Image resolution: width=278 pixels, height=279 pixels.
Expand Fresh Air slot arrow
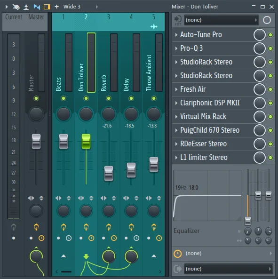pyautogui.click(x=176, y=89)
